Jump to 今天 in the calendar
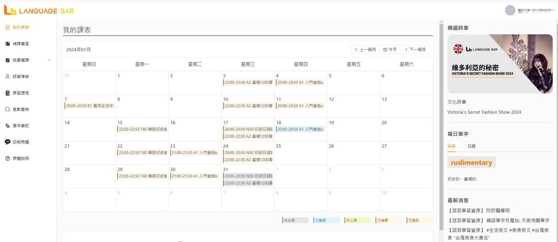Image resolution: width=558 pixels, height=242 pixels. coord(390,50)
